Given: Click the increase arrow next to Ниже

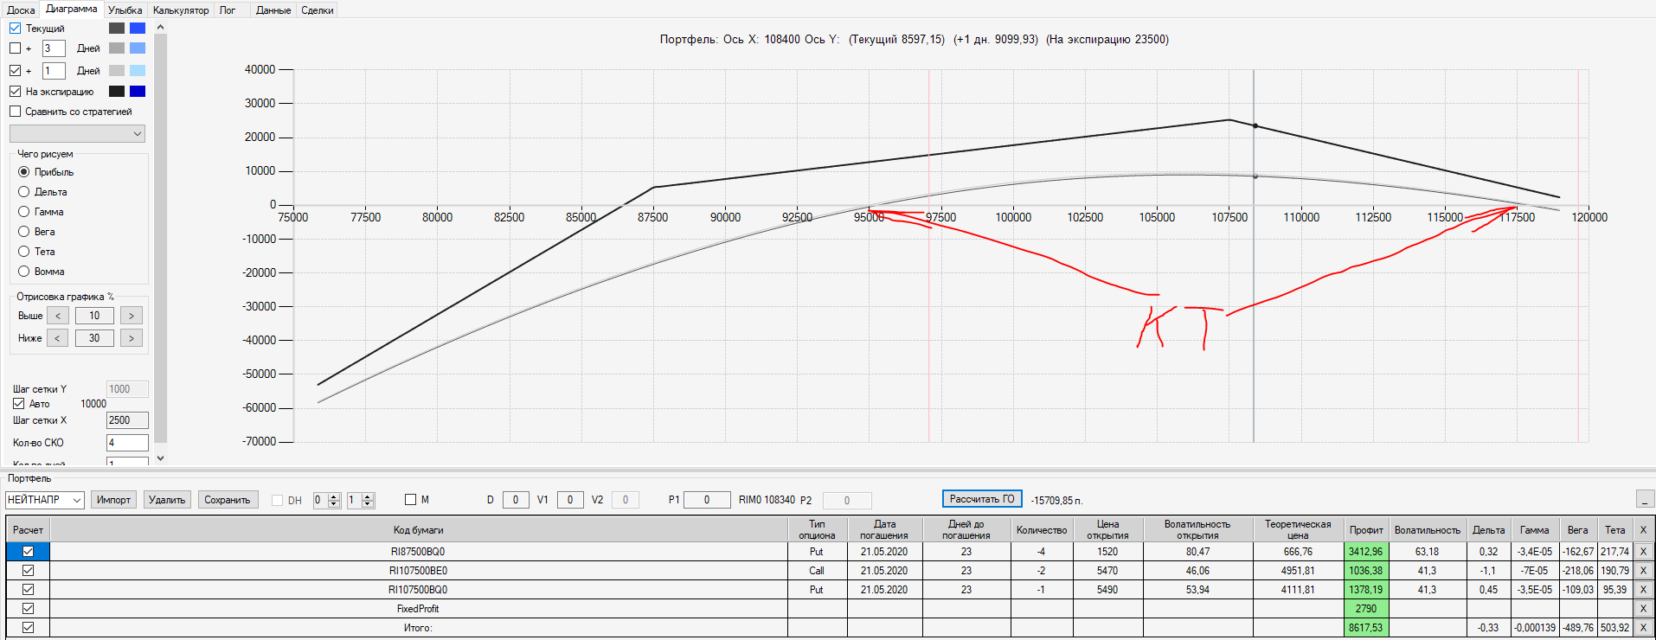Looking at the screenshot, I should click(132, 338).
